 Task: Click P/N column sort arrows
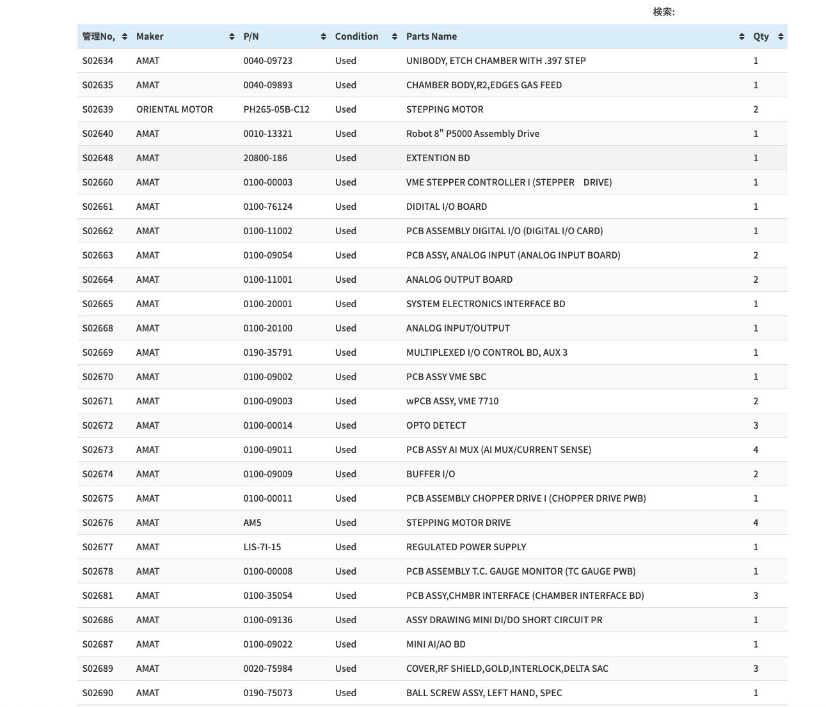pos(323,36)
